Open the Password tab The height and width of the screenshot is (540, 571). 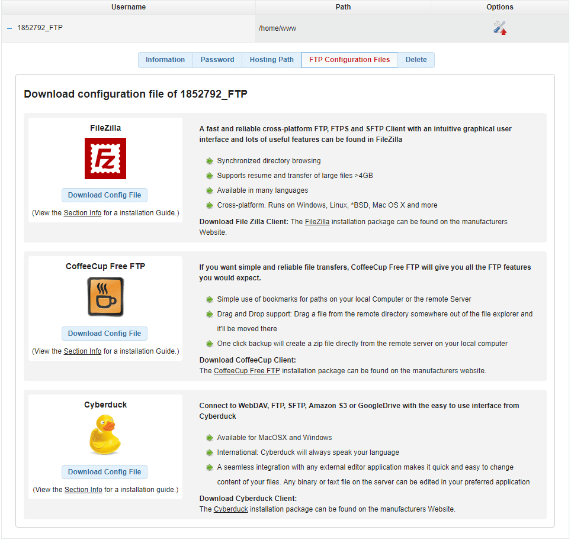(217, 60)
